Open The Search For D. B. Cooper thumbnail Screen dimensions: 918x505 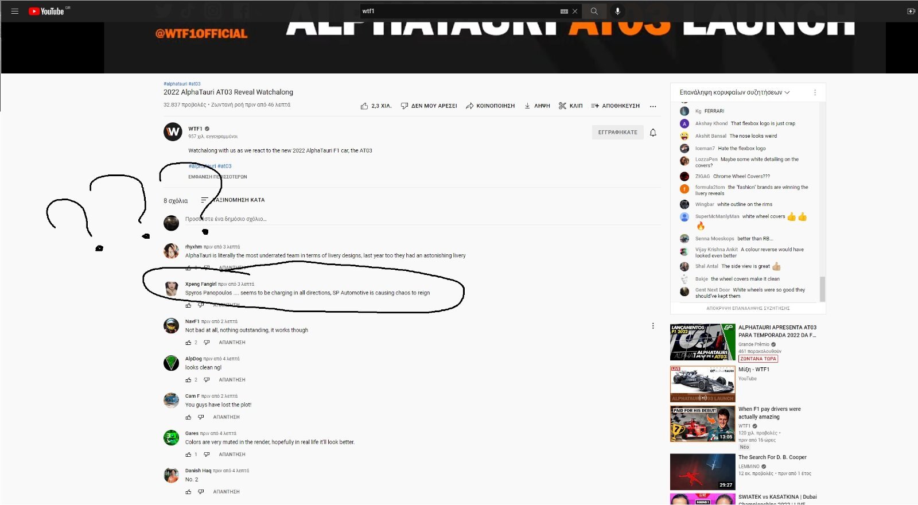(702, 472)
